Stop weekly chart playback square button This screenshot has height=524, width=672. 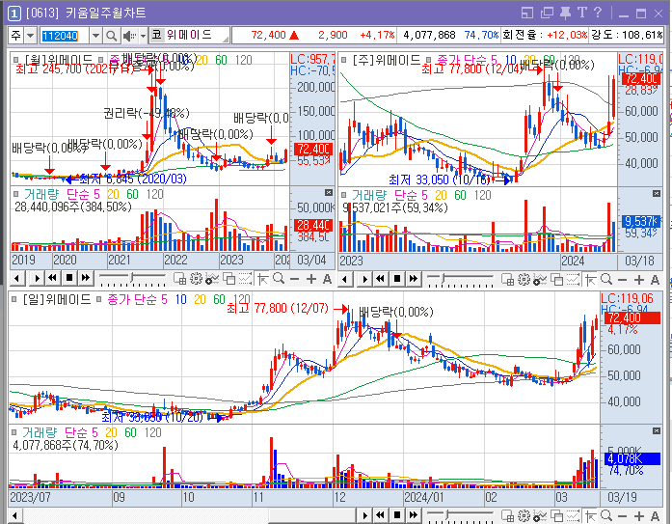(397, 279)
